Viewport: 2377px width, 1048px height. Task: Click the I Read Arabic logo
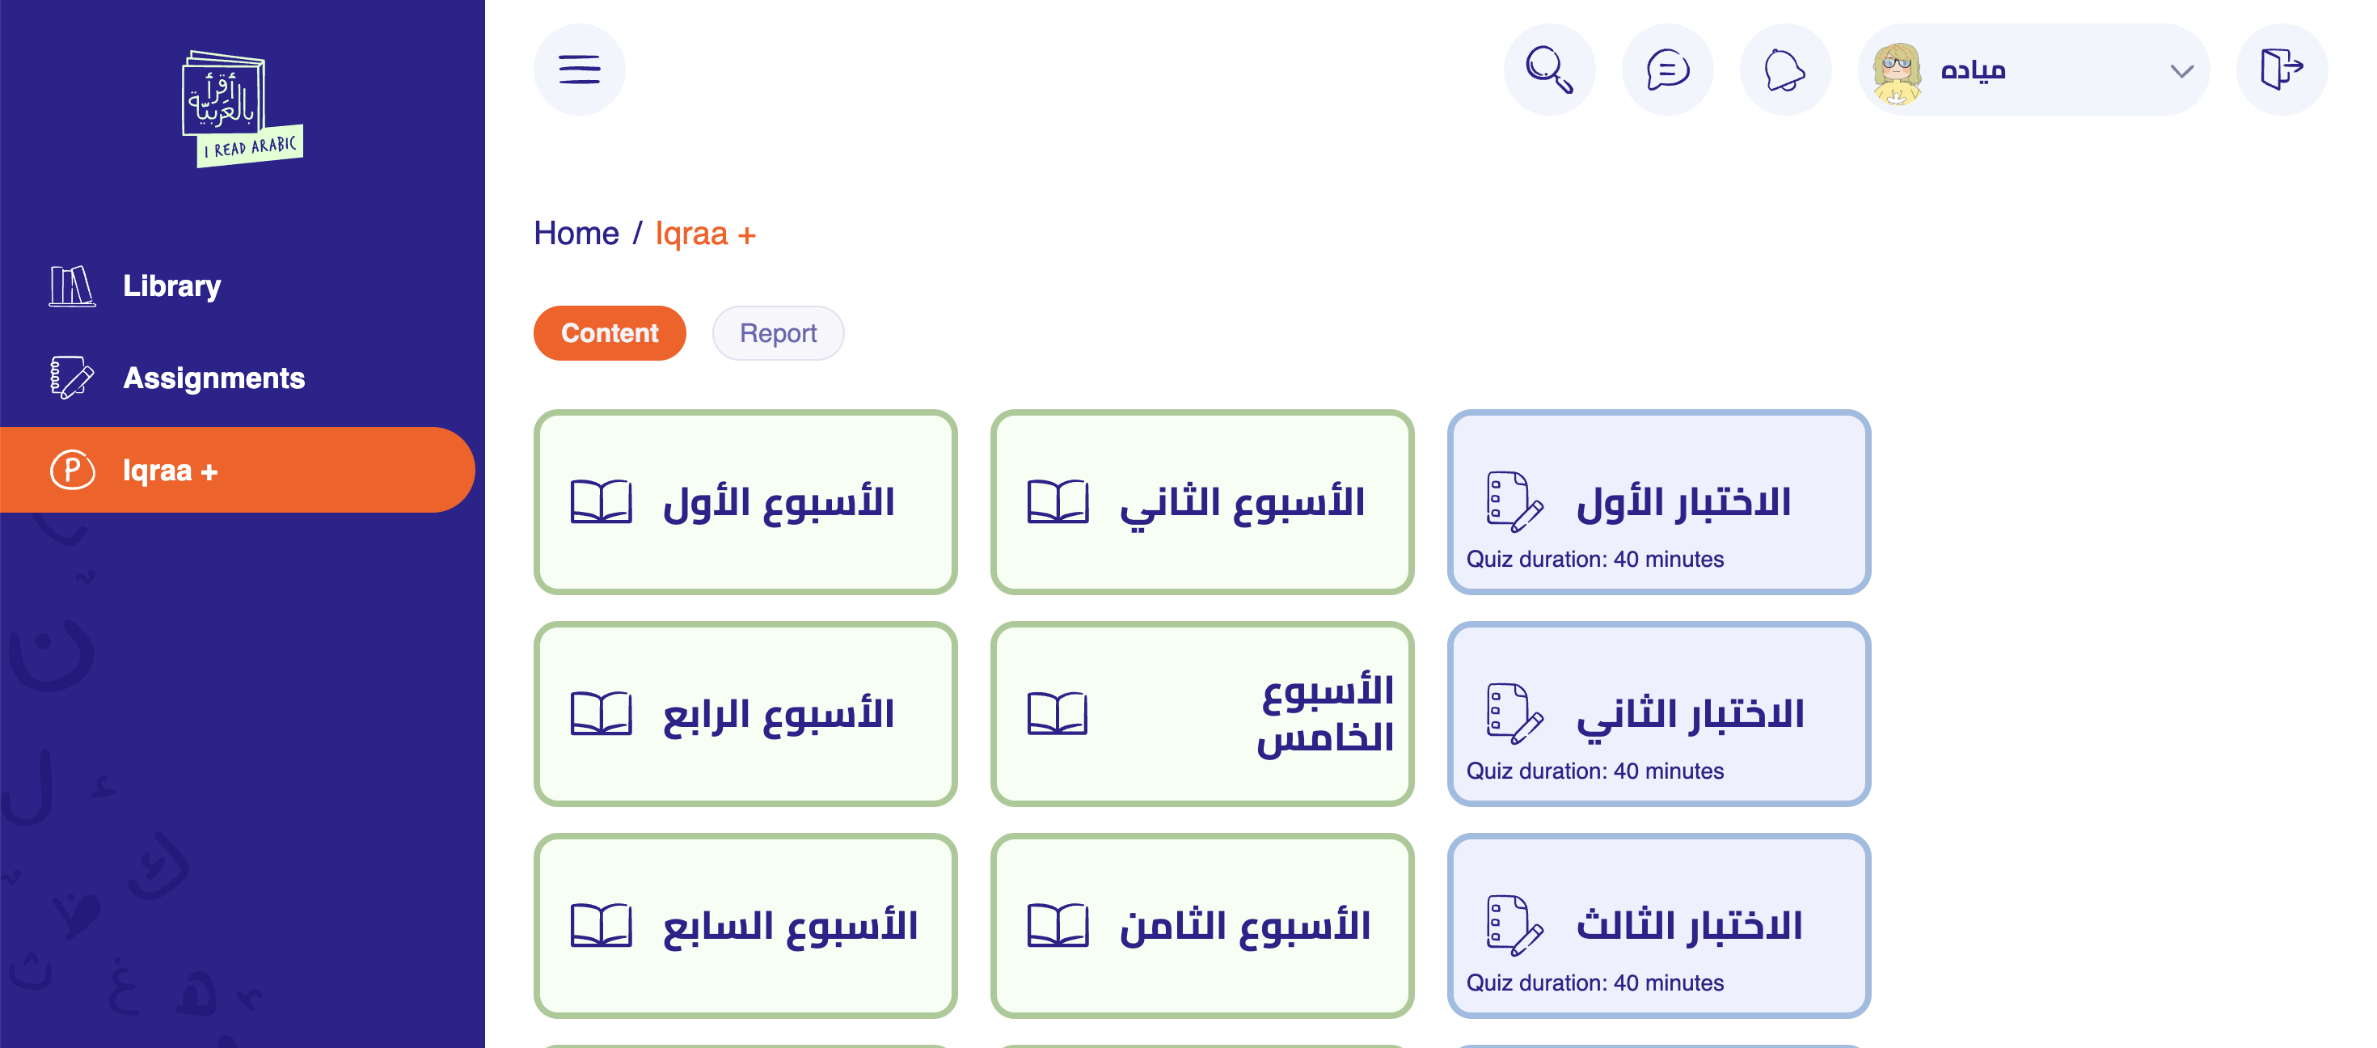[x=242, y=109]
